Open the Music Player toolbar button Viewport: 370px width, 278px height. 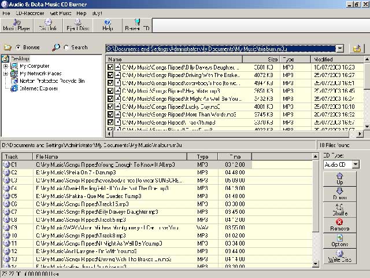click(x=17, y=25)
